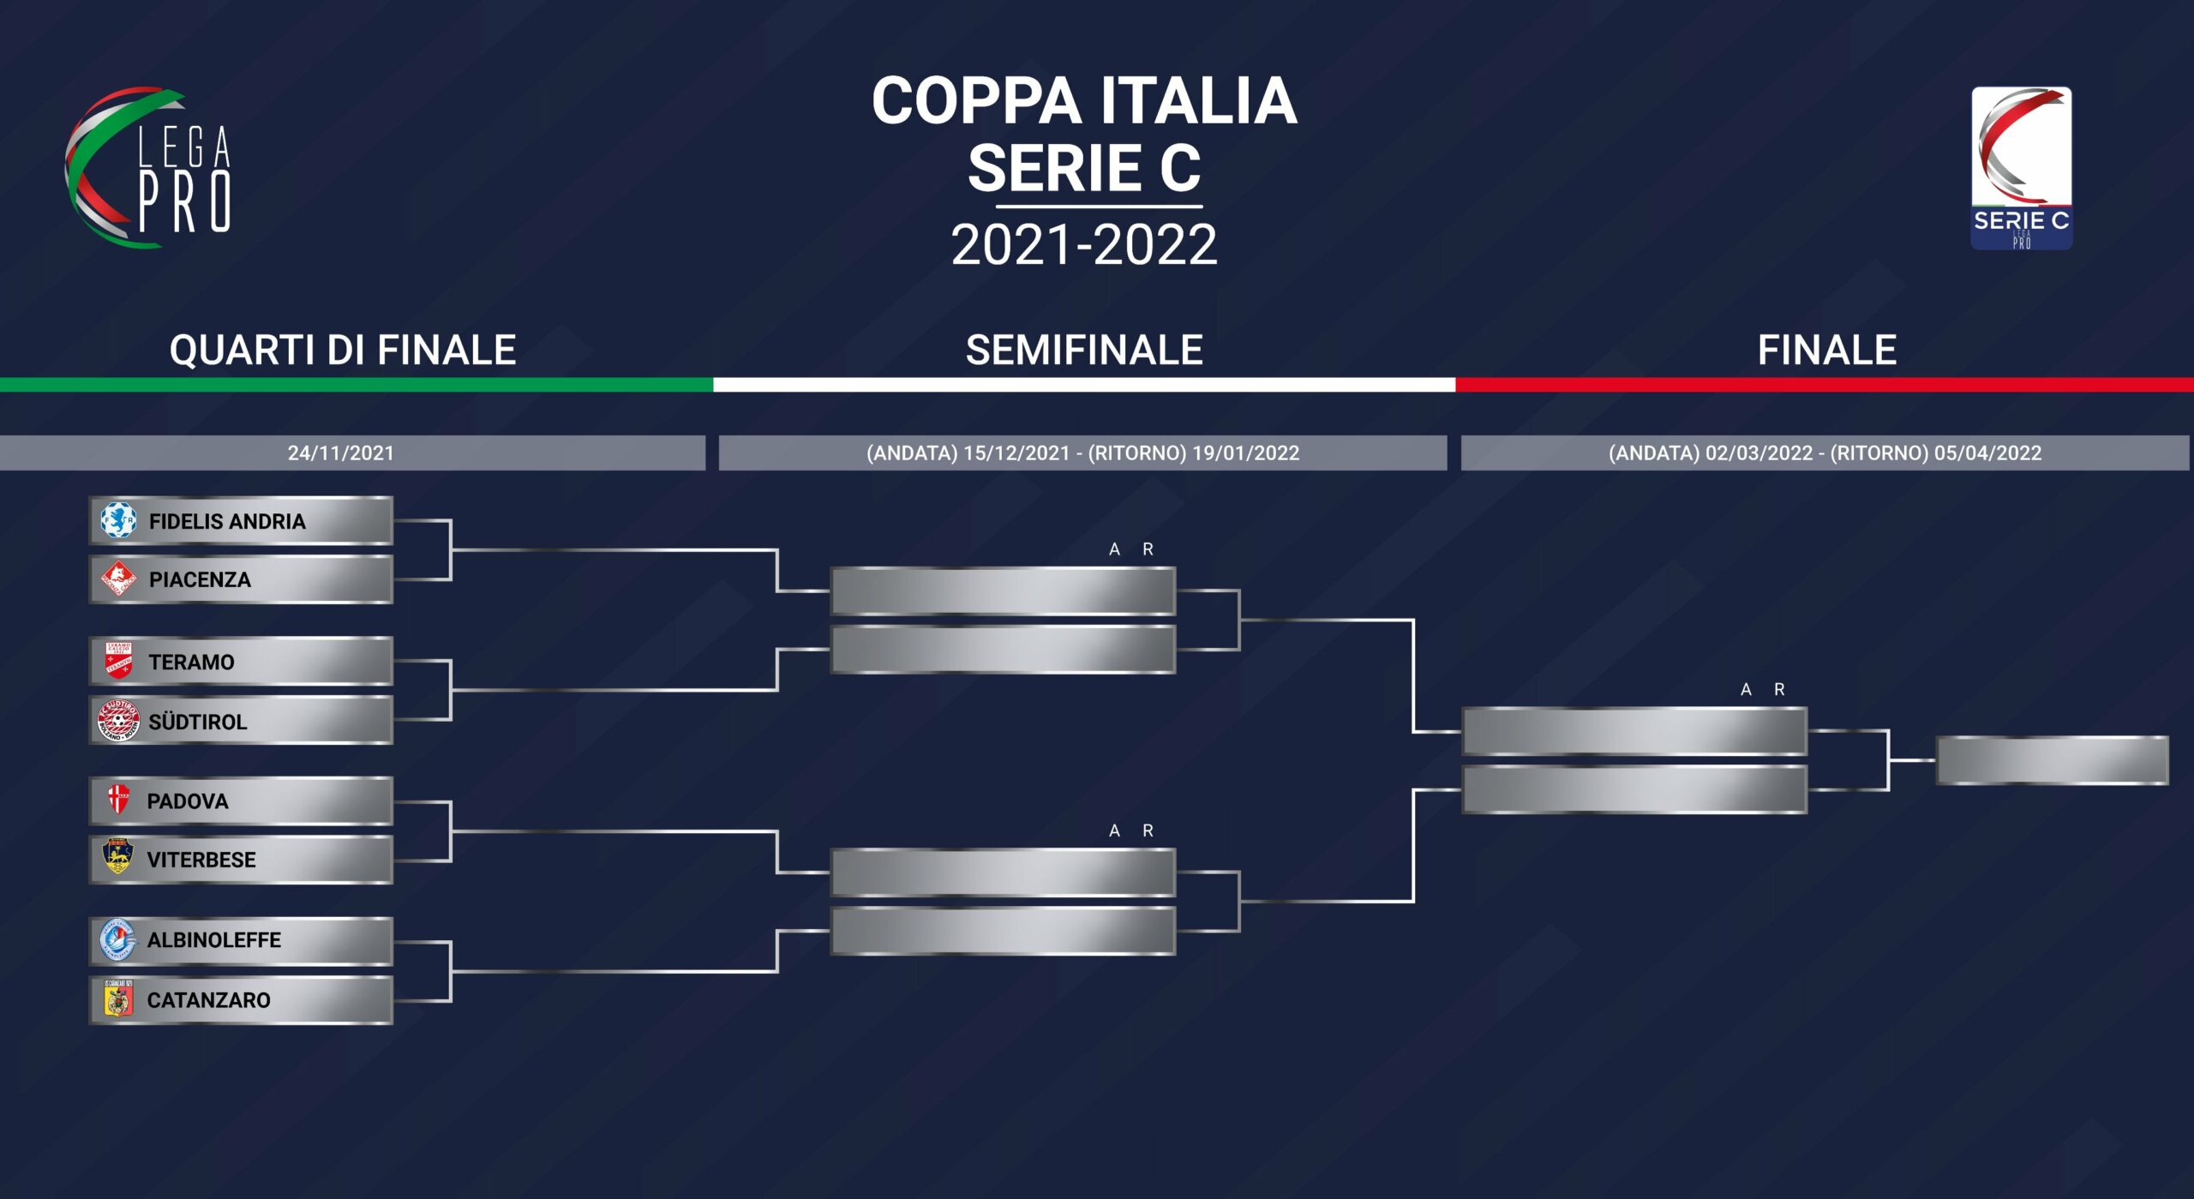Click the Piacenza team crest
The height and width of the screenshot is (1199, 2194).
click(x=118, y=579)
